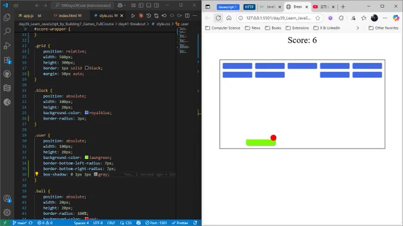403x226 pixels.
Task: Open Edge favorites hub icon
Action: (x=363, y=18)
